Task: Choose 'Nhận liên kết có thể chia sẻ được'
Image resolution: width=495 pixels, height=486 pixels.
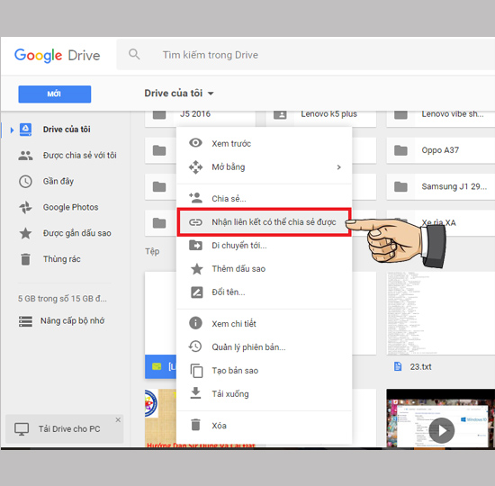Action: 265,222
